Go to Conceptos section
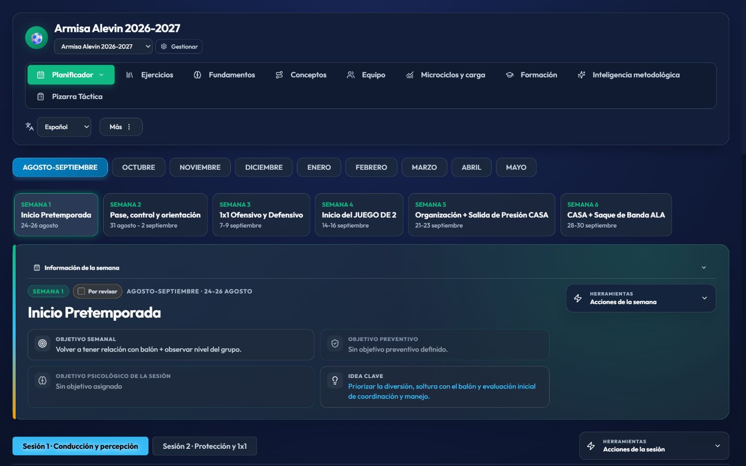This screenshot has height=466, width=746. click(301, 75)
